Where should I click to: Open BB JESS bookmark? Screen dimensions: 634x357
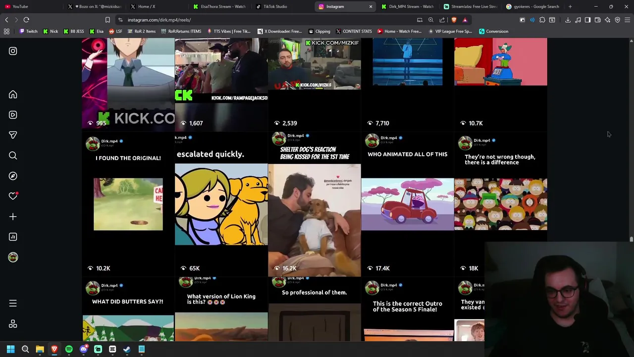[x=73, y=31]
